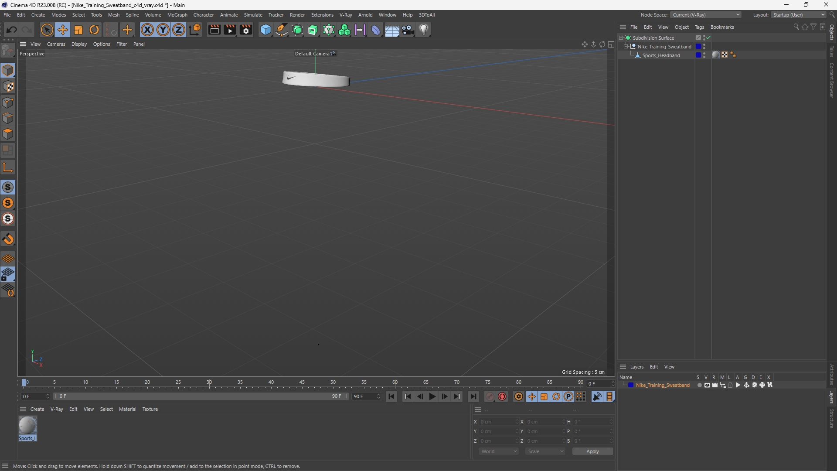Open the World coordinate system dropdown
837x471 pixels.
pyautogui.click(x=498, y=451)
